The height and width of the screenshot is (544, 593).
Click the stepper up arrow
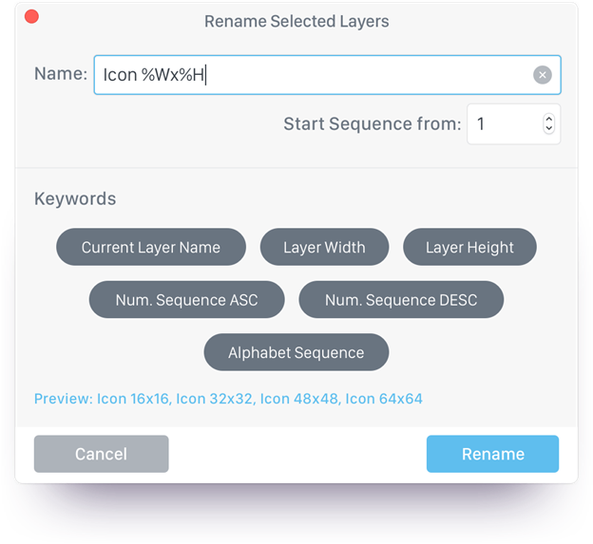pyautogui.click(x=548, y=119)
